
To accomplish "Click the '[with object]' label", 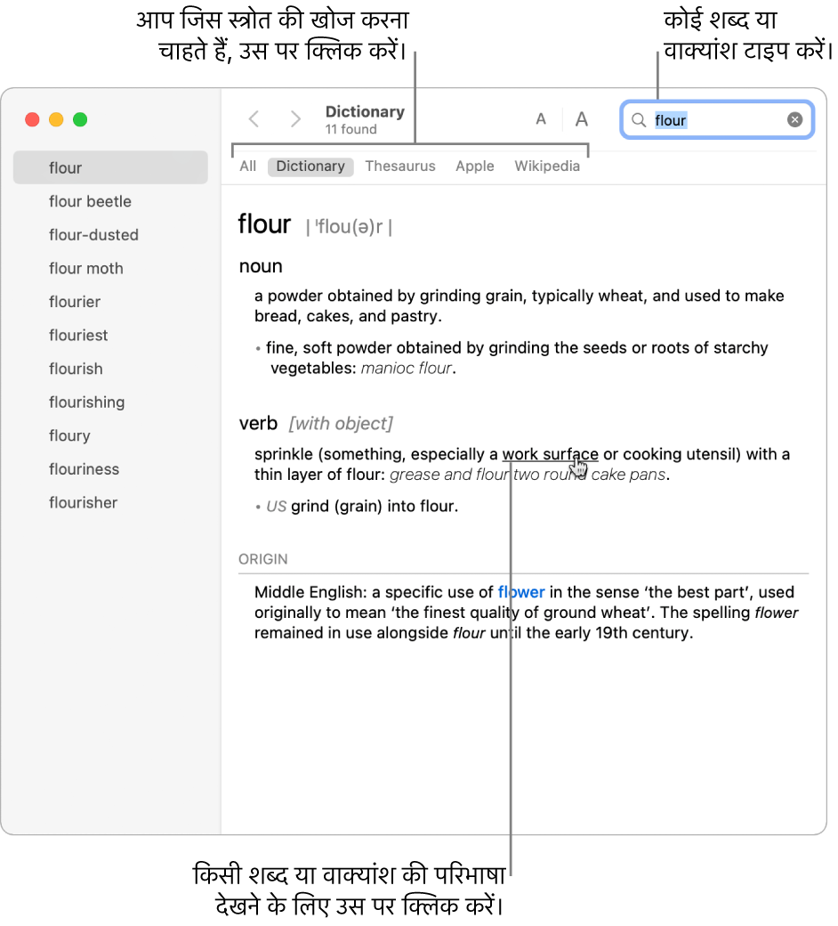I will point(341,424).
